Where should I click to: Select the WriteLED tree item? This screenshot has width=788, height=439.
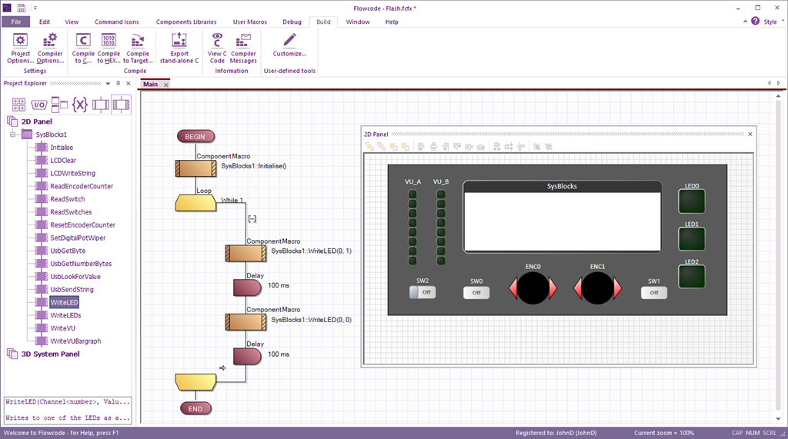click(x=64, y=302)
